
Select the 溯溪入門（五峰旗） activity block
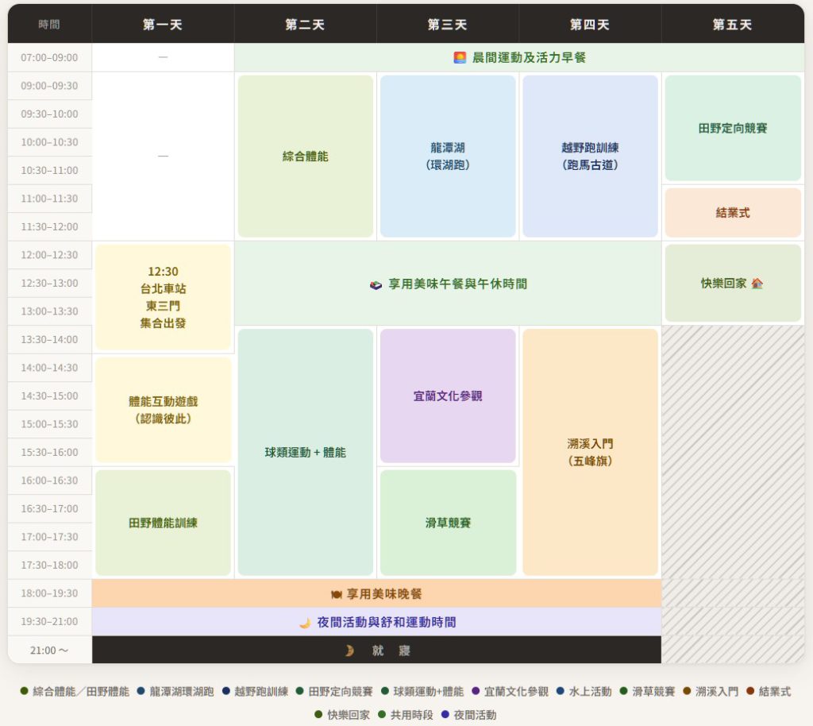[x=590, y=452]
